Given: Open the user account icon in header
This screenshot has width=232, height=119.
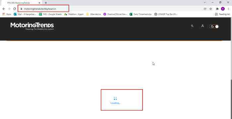Looking at the screenshot, I should (203, 26).
